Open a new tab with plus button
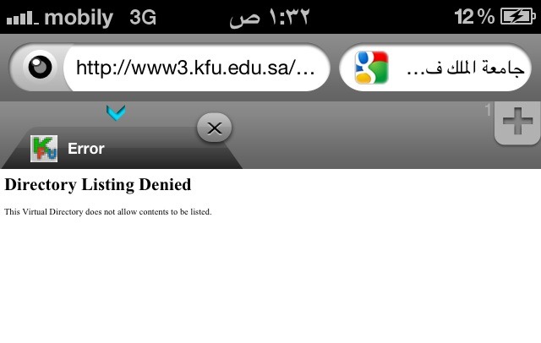The image size is (541, 343). tap(517, 122)
